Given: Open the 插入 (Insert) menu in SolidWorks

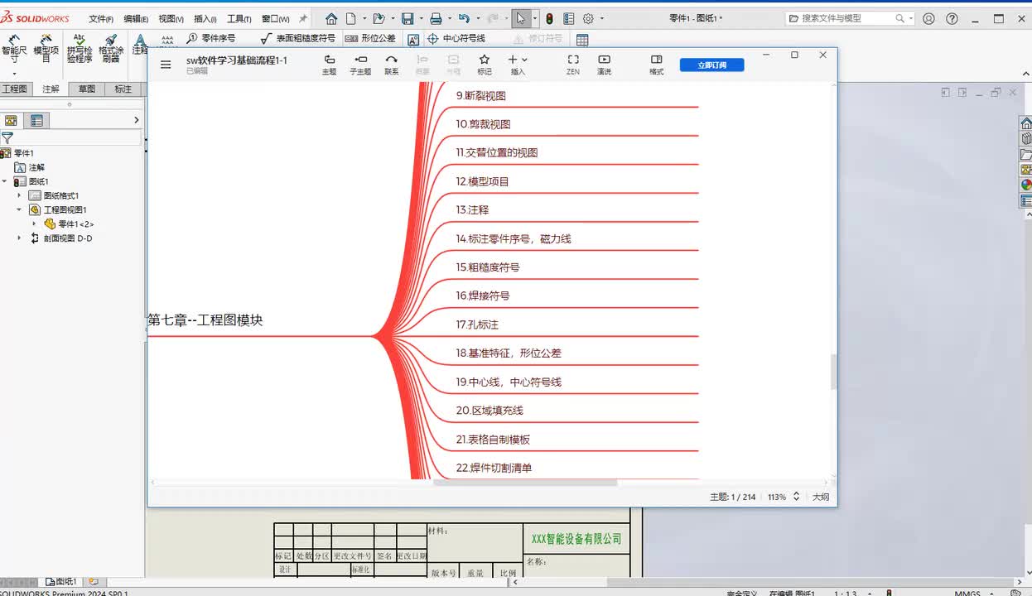Looking at the screenshot, I should point(205,19).
